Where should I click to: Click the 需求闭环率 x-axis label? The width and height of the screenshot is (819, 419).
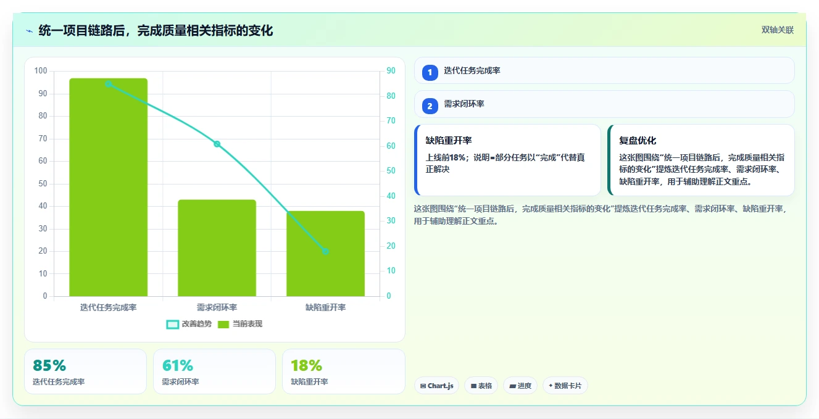click(217, 307)
